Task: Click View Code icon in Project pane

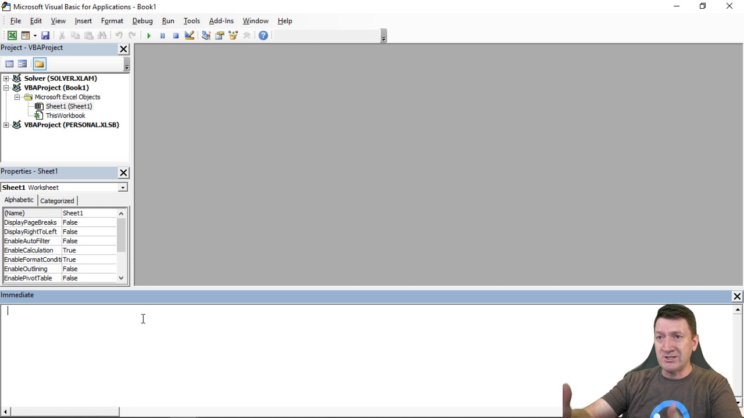Action: click(x=9, y=64)
